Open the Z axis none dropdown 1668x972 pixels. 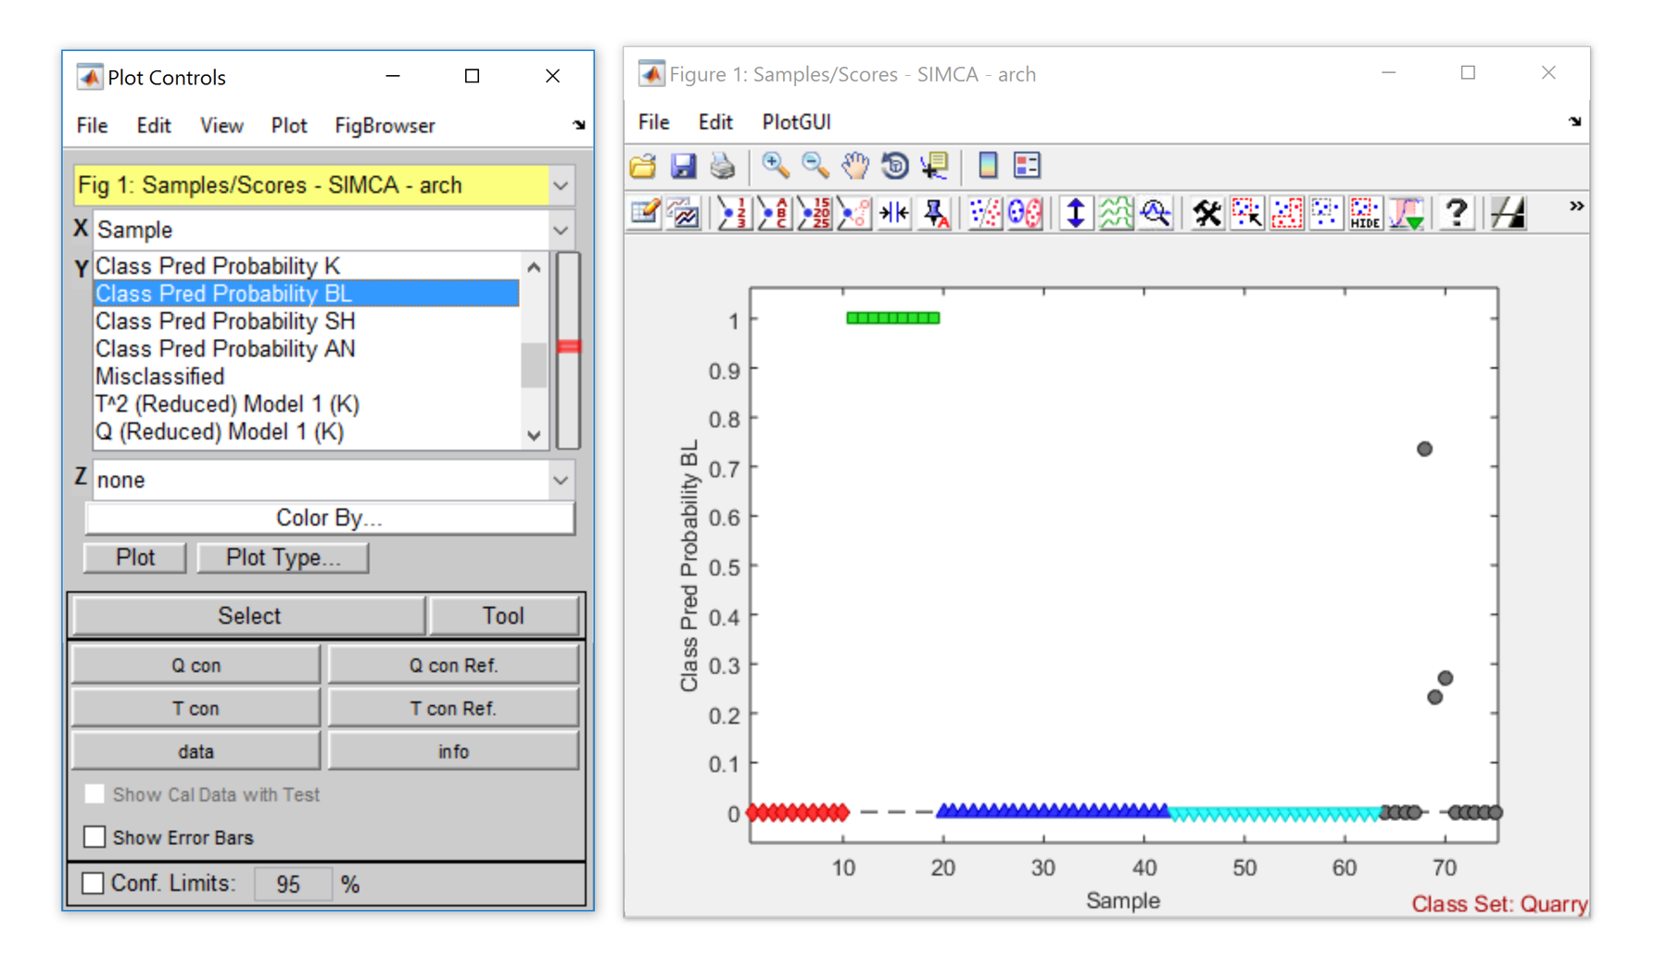tap(561, 480)
